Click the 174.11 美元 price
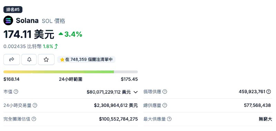Viewport: 276px width, 131px height. 29,34
